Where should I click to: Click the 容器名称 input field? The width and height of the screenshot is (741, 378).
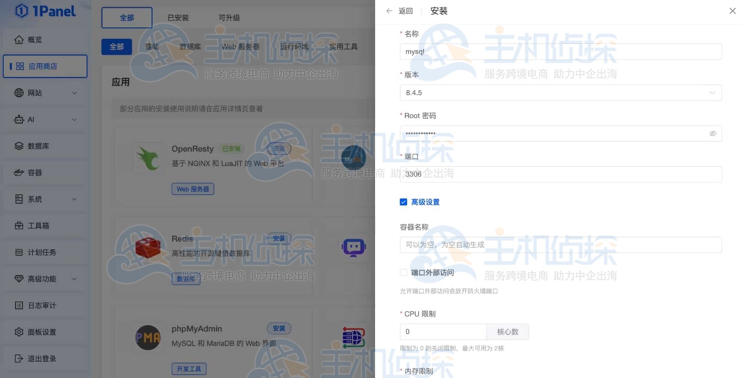(561, 245)
